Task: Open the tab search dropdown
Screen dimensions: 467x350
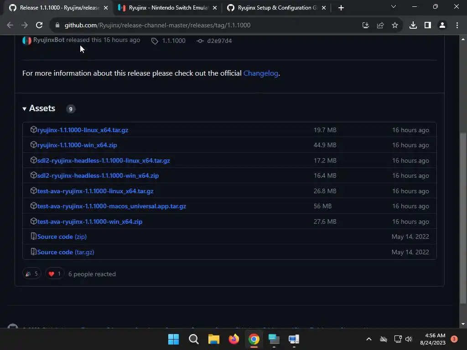Action: coord(394,6)
